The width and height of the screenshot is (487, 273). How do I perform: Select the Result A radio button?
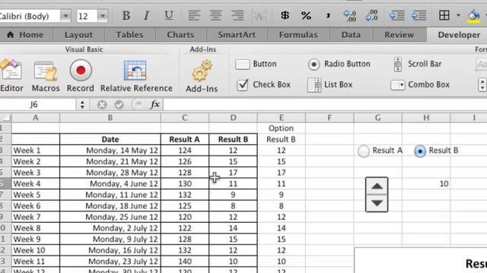380,151
